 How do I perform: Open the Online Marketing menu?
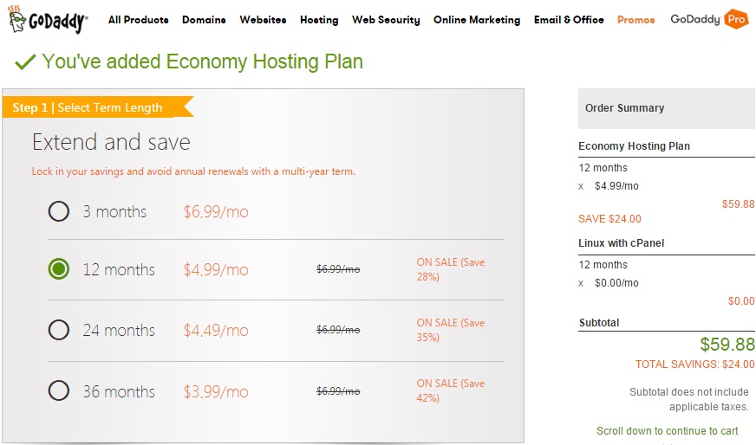pos(477,20)
